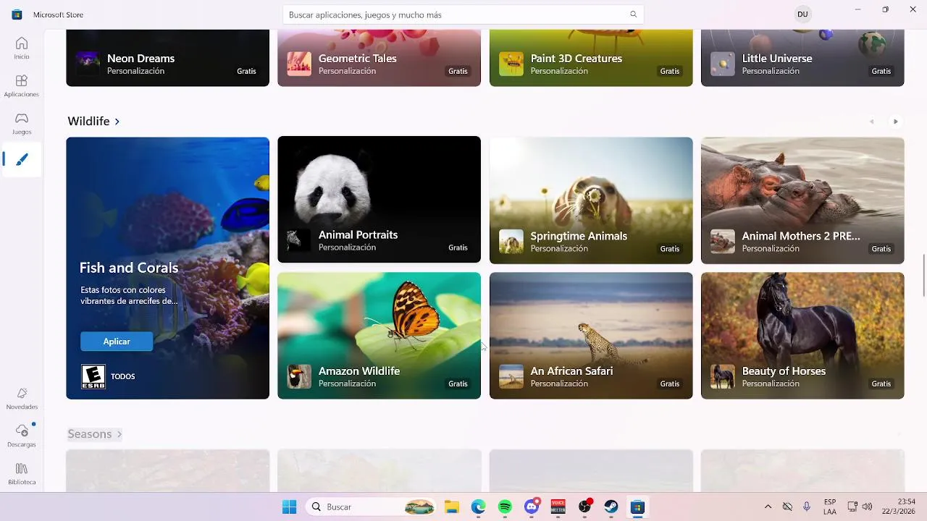Open Discord from the taskbar
Image resolution: width=927 pixels, height=521 pixels.
point(532,507)
